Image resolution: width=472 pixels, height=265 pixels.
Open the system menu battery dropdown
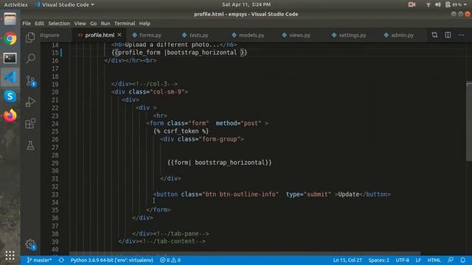pyautogui.click(x=457, y=4)
